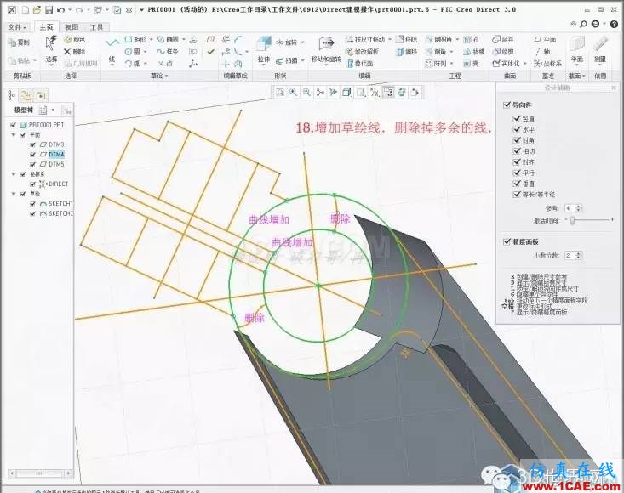Toggle visibility checkbox for SKETCH1
Screen dimensions: 624x493
point(33,204)
